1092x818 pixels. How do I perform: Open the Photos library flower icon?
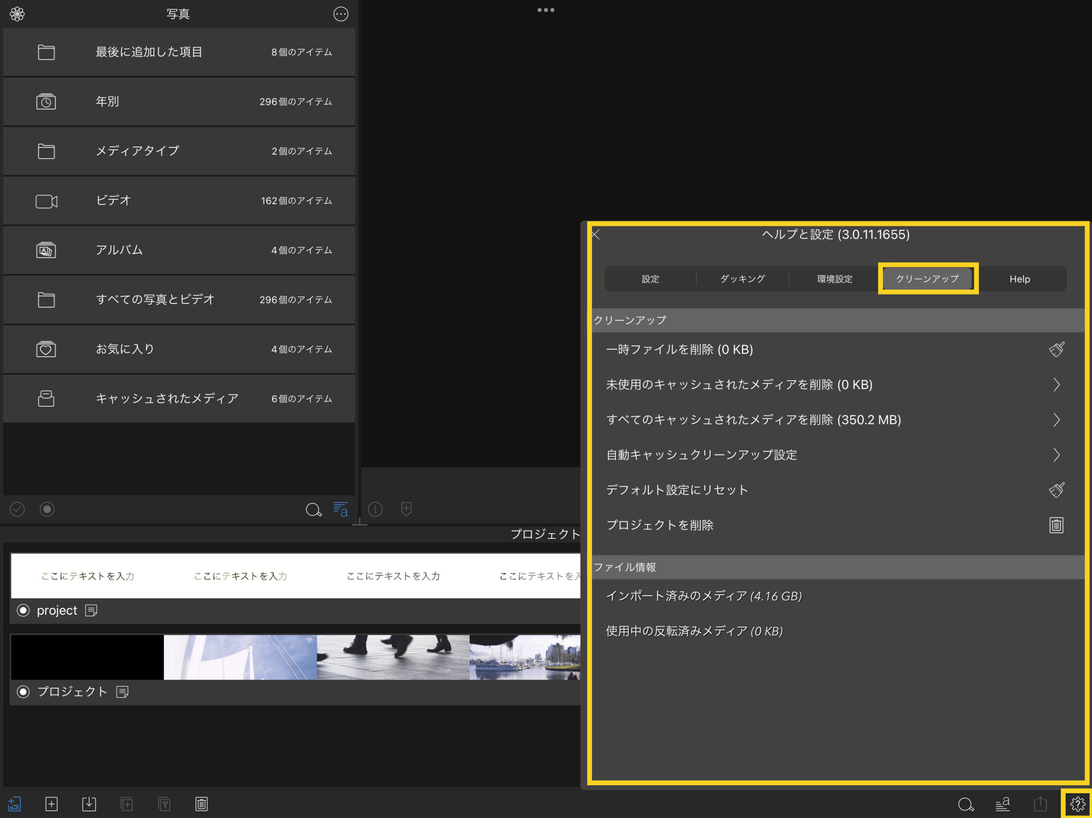17,14
